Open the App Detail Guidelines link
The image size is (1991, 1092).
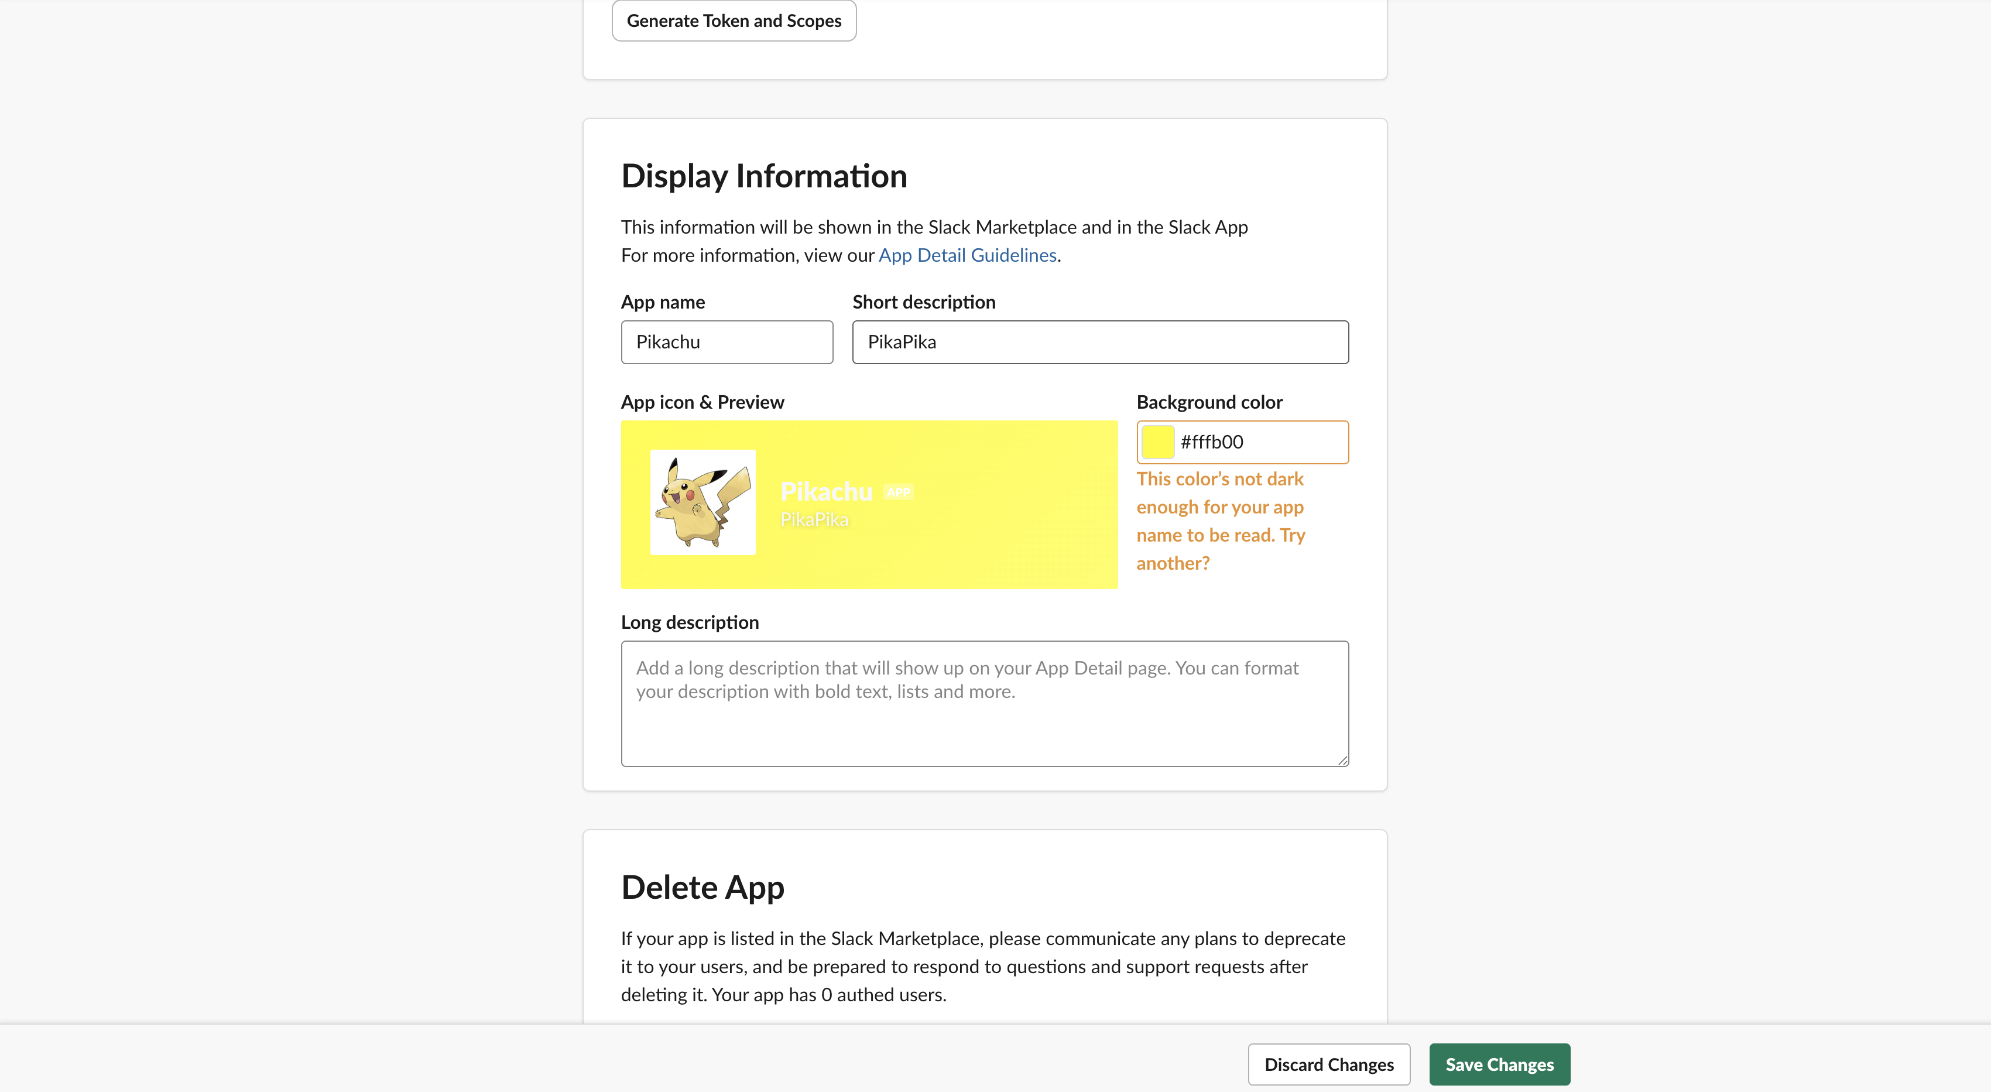tap(967, 255)
